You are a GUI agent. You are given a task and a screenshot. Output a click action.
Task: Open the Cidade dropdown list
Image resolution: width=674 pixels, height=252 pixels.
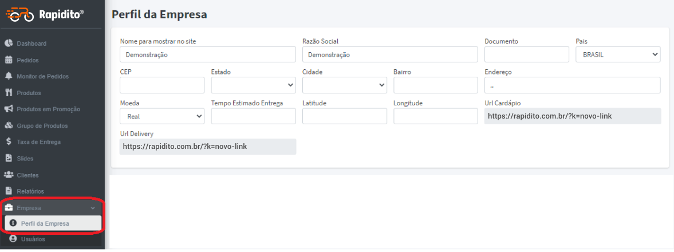pos(345,85)
